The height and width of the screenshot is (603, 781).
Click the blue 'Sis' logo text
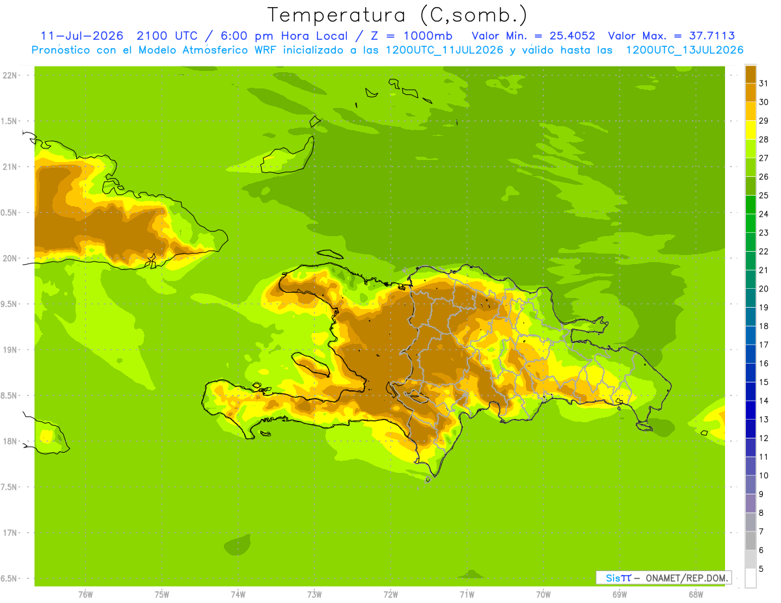(612, 578)
